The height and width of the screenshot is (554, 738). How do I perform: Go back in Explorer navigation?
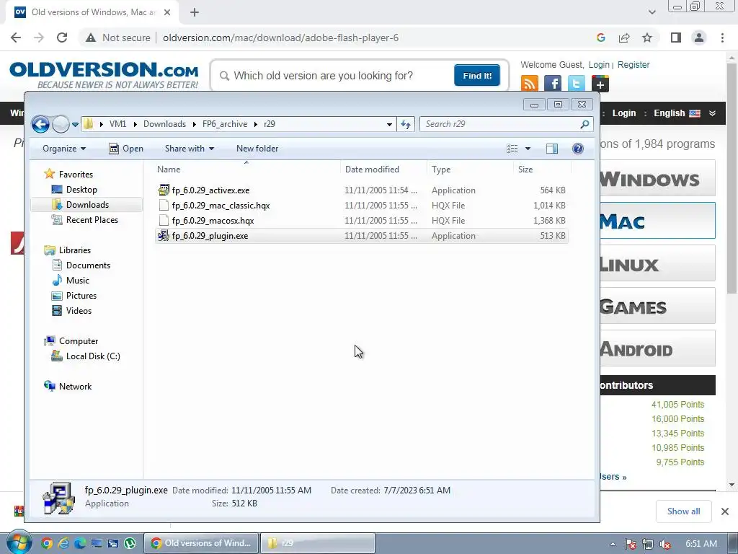point(40,124)
